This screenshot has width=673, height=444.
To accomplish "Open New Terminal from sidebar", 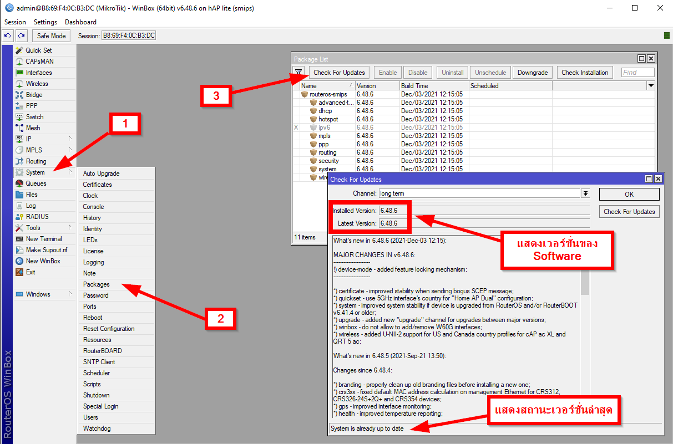I will tap(44, 239).
